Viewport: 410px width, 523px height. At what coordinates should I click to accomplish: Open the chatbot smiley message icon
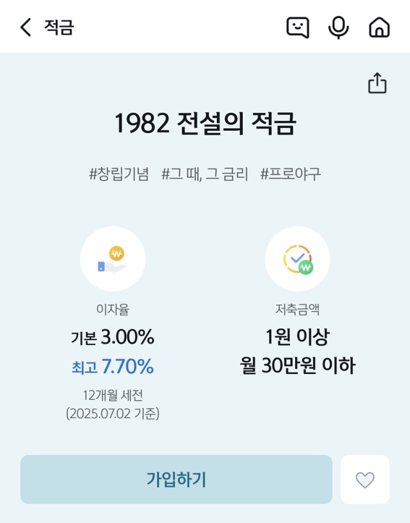click(297, 27)
